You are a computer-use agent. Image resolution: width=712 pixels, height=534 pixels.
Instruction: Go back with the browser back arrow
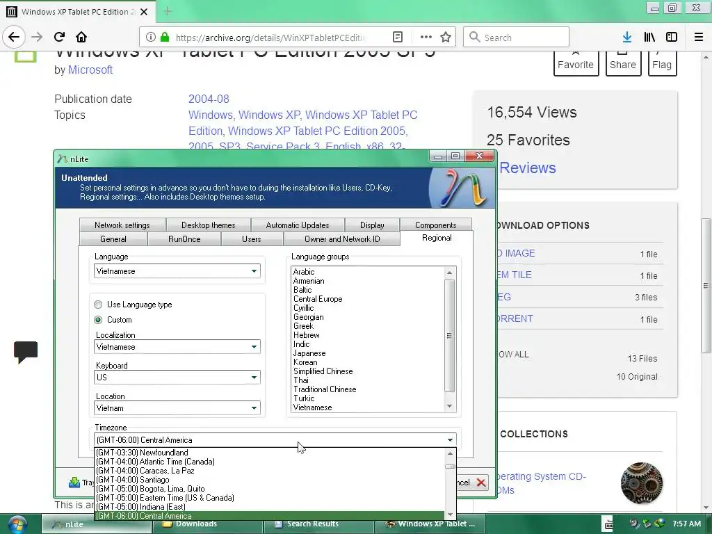pos(14,37)
